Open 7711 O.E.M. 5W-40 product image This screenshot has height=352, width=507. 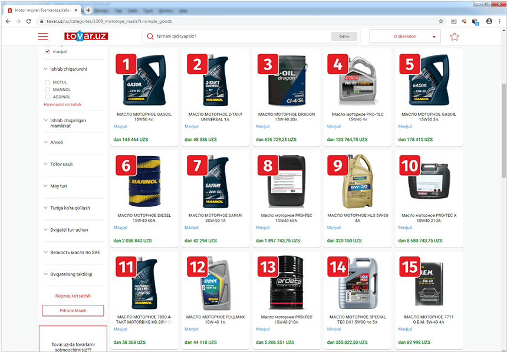[x=429, y=283]
